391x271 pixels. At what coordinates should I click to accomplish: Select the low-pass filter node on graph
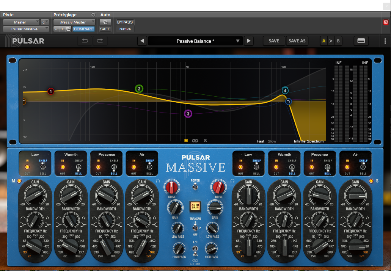[289, 102]
